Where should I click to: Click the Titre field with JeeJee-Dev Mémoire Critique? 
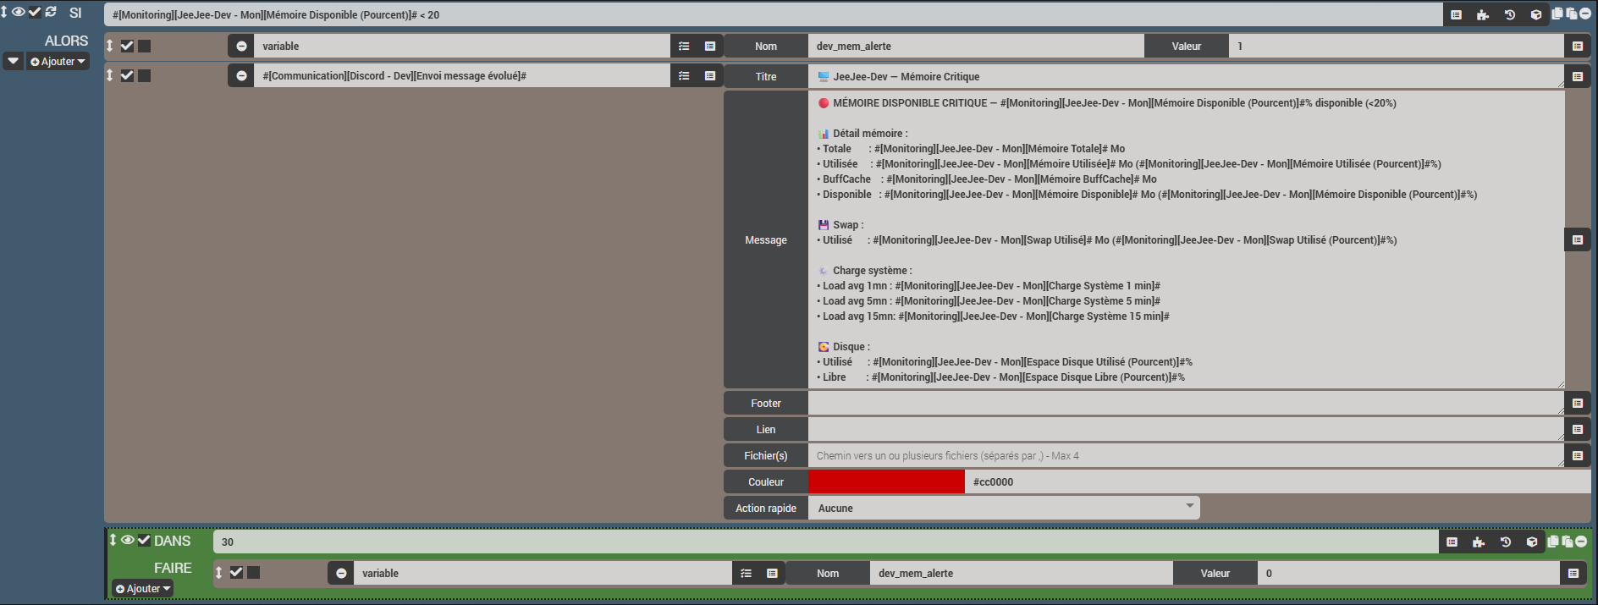tap(1186, 76)
